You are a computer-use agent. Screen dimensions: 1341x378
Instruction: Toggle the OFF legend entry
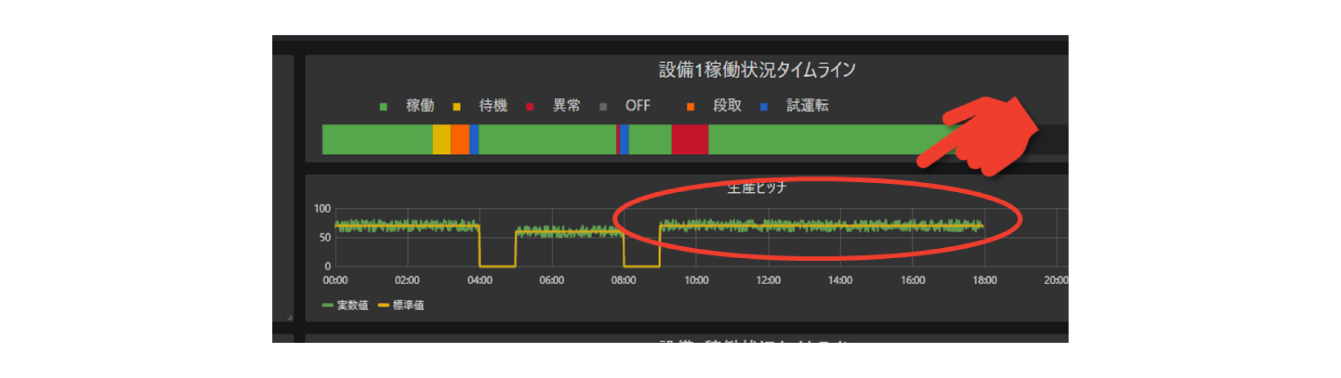[x=638, y=105]
